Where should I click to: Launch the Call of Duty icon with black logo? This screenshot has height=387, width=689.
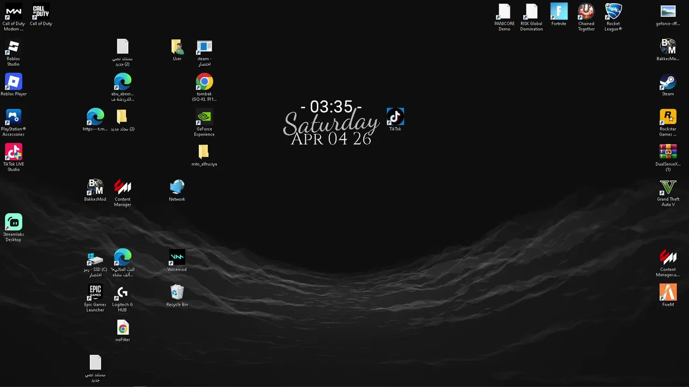click(x=41, y=15)
